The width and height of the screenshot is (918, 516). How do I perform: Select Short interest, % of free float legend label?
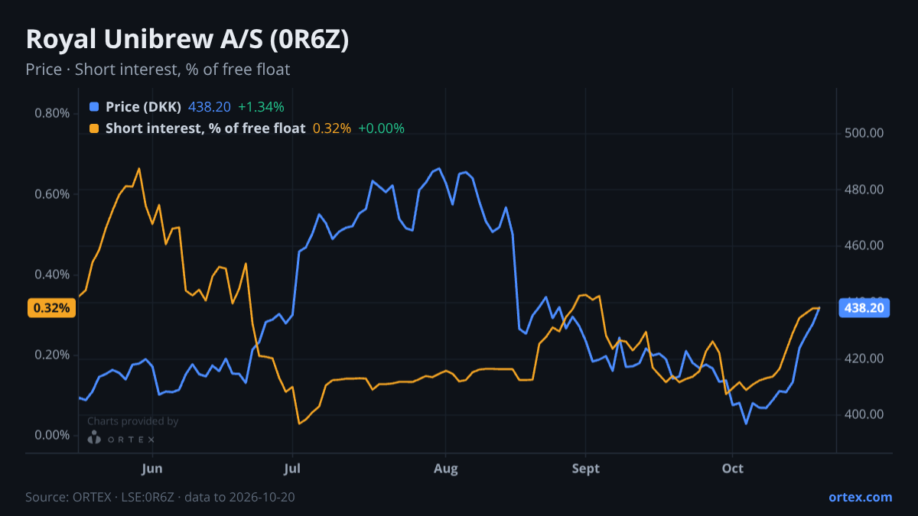(205, 128)
